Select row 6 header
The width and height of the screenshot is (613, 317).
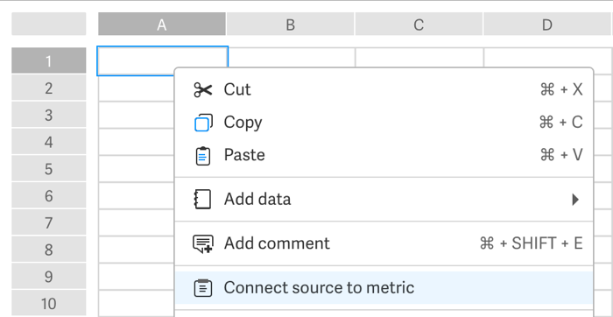pyautogui.click(x=48, y=195)
